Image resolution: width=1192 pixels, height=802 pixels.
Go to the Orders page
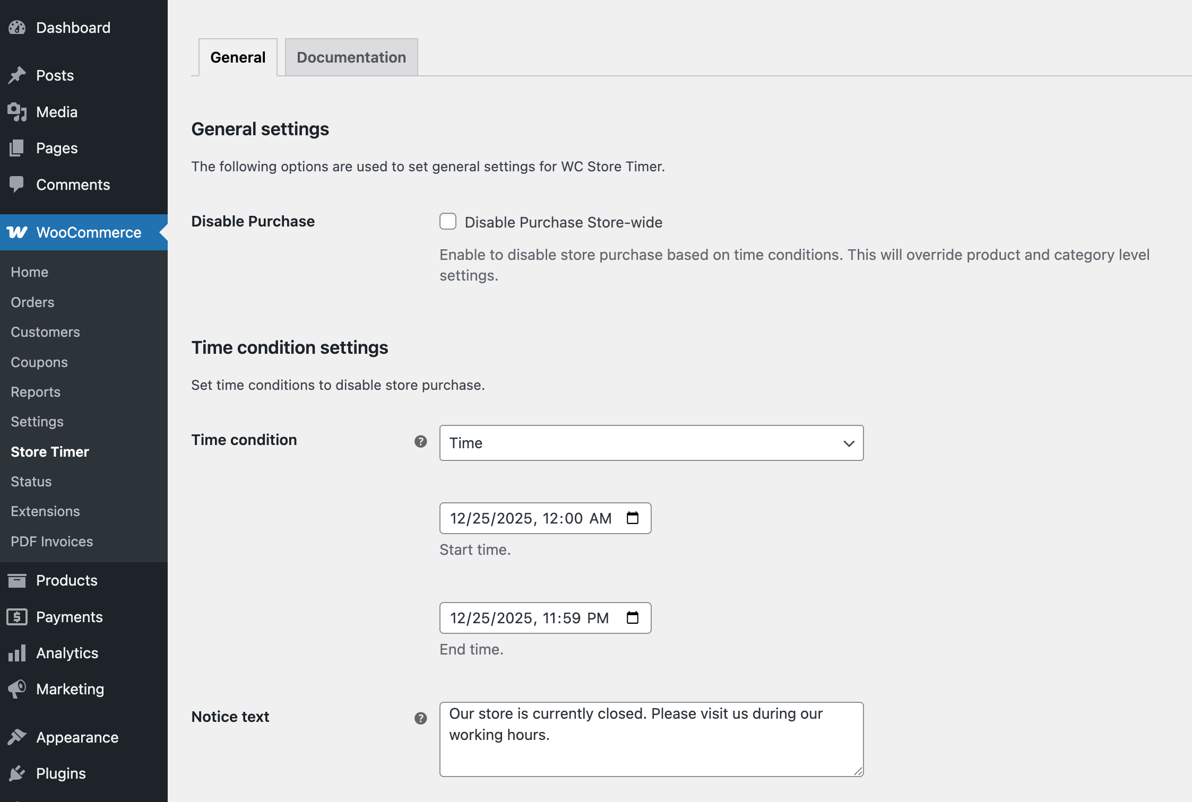(32, 302)
